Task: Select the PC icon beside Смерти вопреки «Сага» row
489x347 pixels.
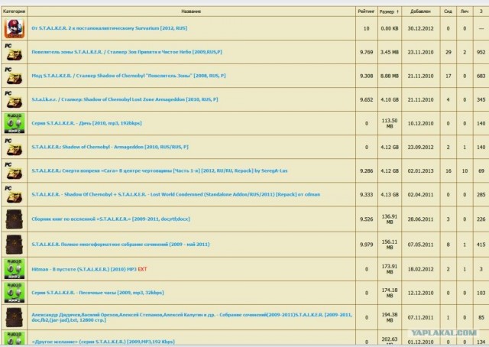Action: (x=15, y=170)
